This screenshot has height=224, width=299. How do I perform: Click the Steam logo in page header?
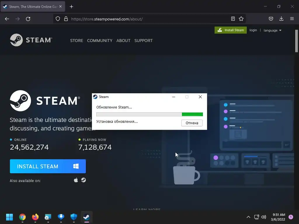click(31, 40)
